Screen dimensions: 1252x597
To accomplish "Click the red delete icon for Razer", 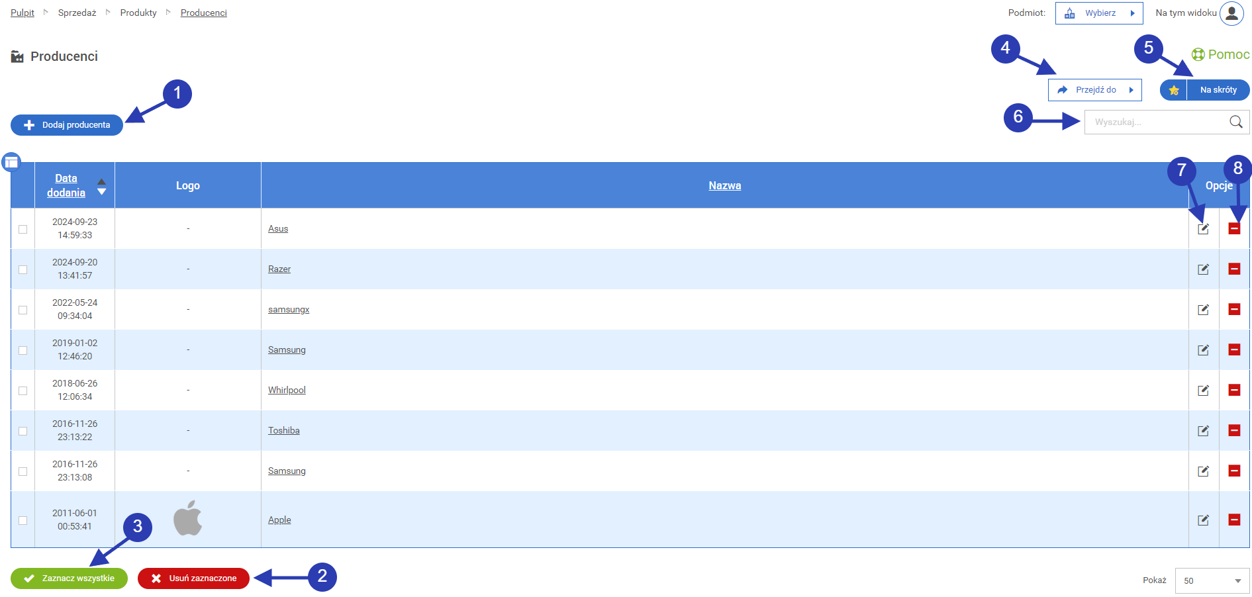I will point(1234,269).
